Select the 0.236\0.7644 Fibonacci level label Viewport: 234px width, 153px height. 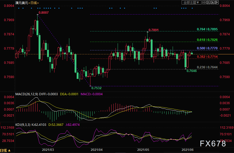(x=207, y=67)
